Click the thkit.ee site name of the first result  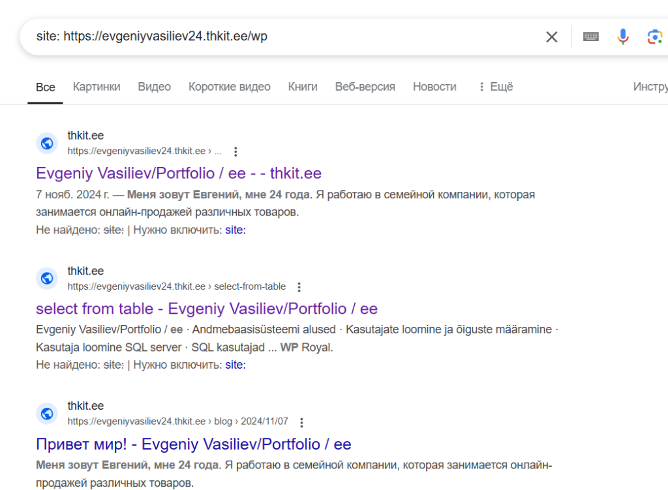(x=85, y=136)
